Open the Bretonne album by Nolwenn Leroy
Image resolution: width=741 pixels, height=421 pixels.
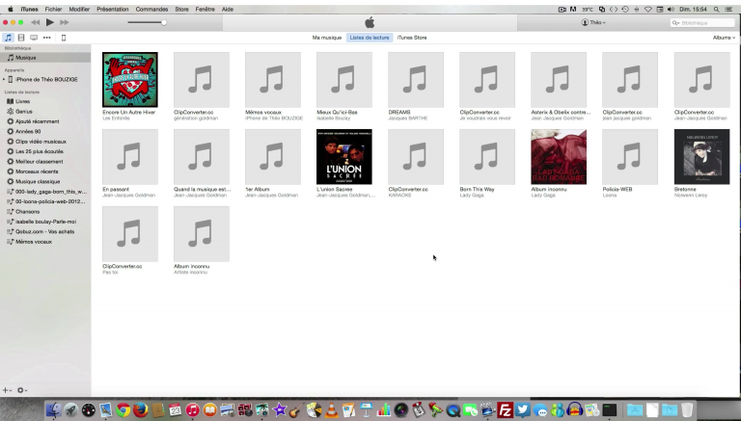[701, 157]
